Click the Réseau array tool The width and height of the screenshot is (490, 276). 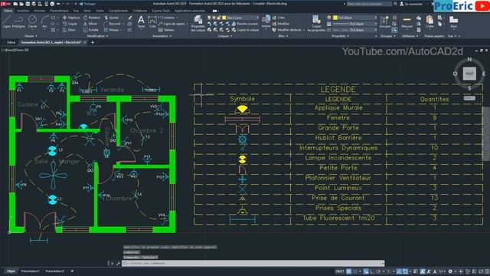[112, 30]
